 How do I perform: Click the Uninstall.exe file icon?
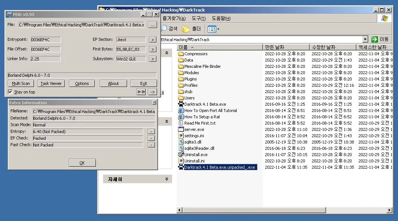[181, 155]
